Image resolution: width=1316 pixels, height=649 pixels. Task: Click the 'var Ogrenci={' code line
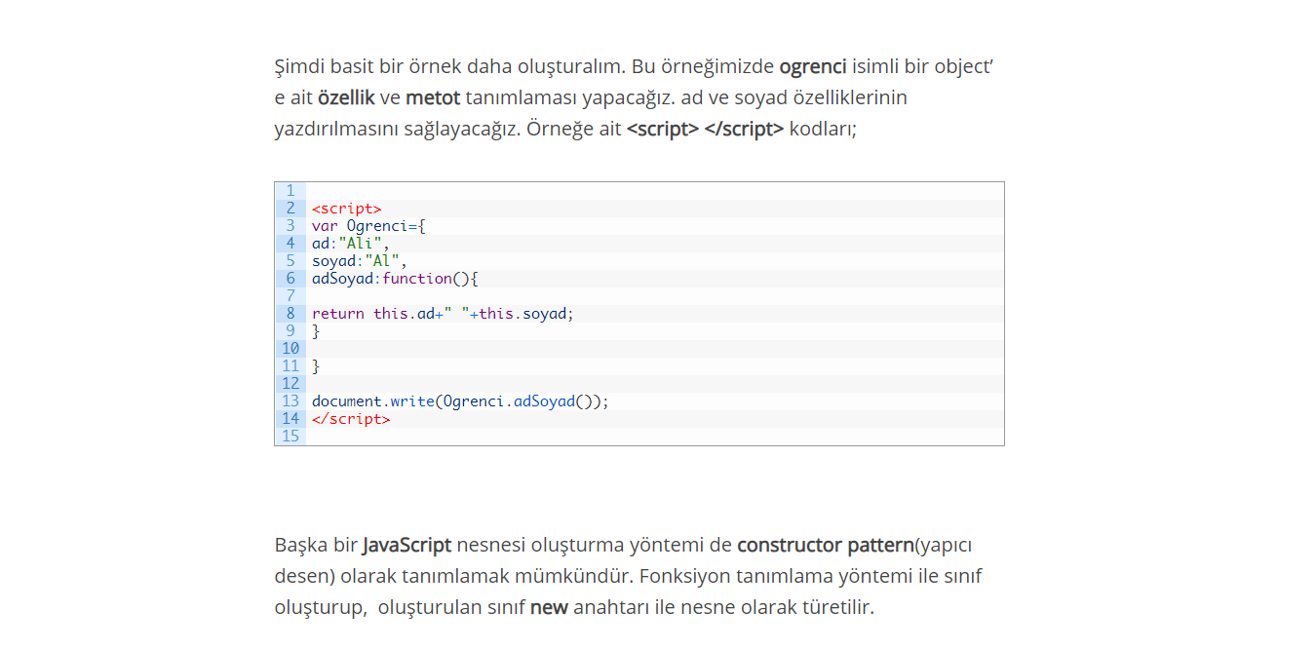click(x=368, y=226)
